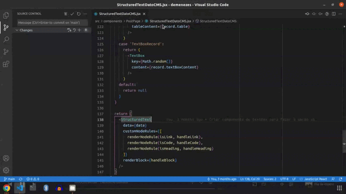
Task: Click the 'main' branch in status bar
Action: click(x=9, y=179)
